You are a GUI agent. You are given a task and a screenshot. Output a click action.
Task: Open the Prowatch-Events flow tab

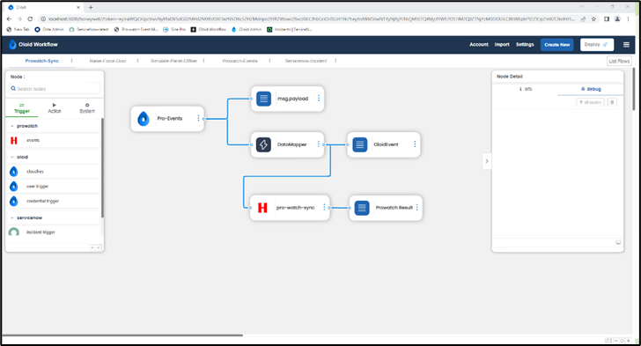tap(240, 61)
